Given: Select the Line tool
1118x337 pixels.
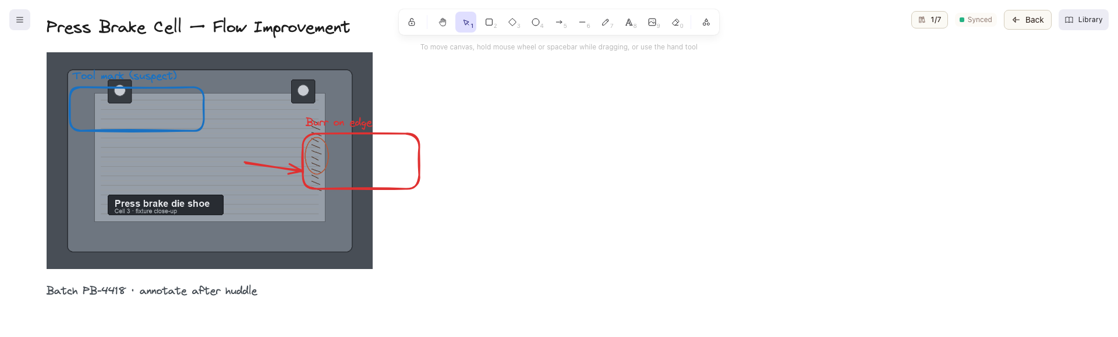Looking at the screenshot, I should click(582, 22).
